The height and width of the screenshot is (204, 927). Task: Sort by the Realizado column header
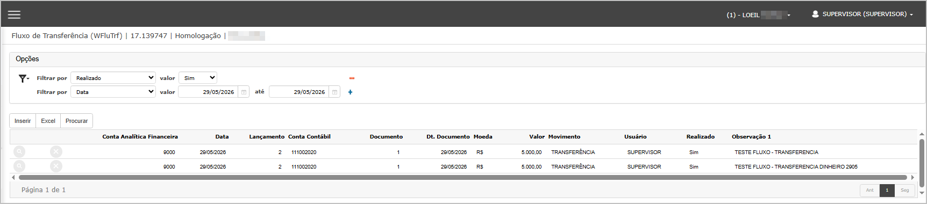(701, 137)
